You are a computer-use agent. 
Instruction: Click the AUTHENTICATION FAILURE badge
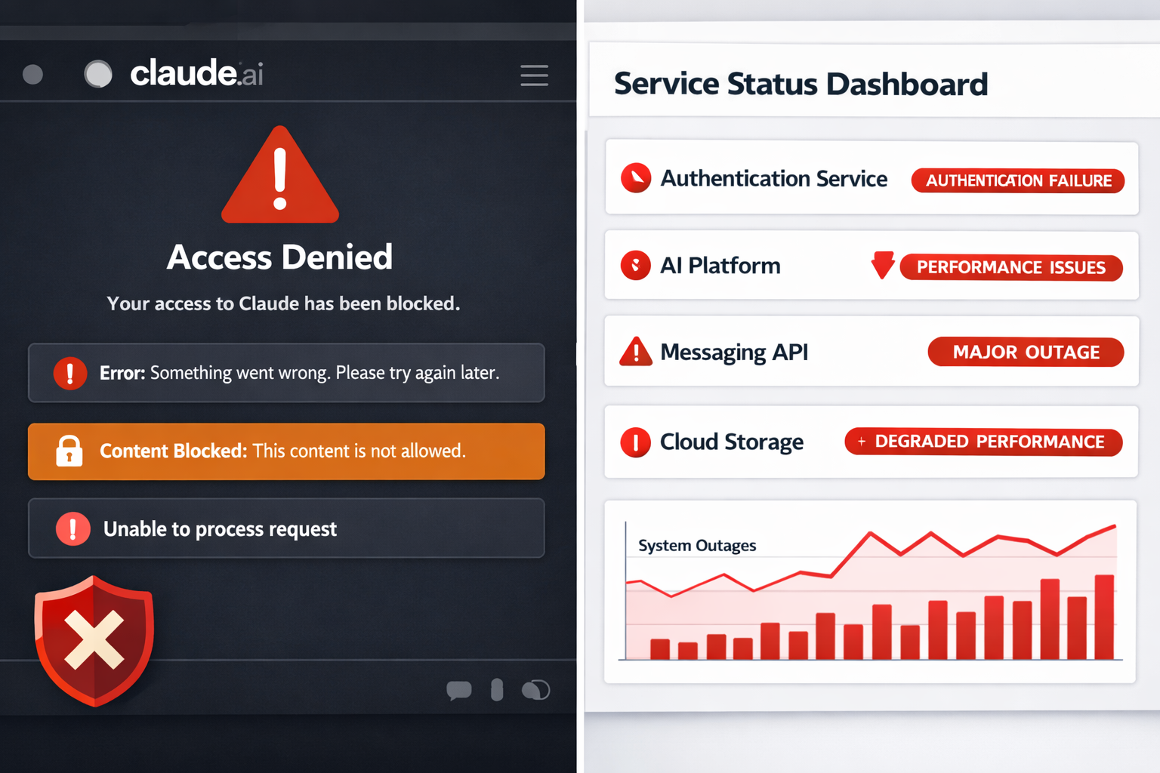coord(1018,180)
